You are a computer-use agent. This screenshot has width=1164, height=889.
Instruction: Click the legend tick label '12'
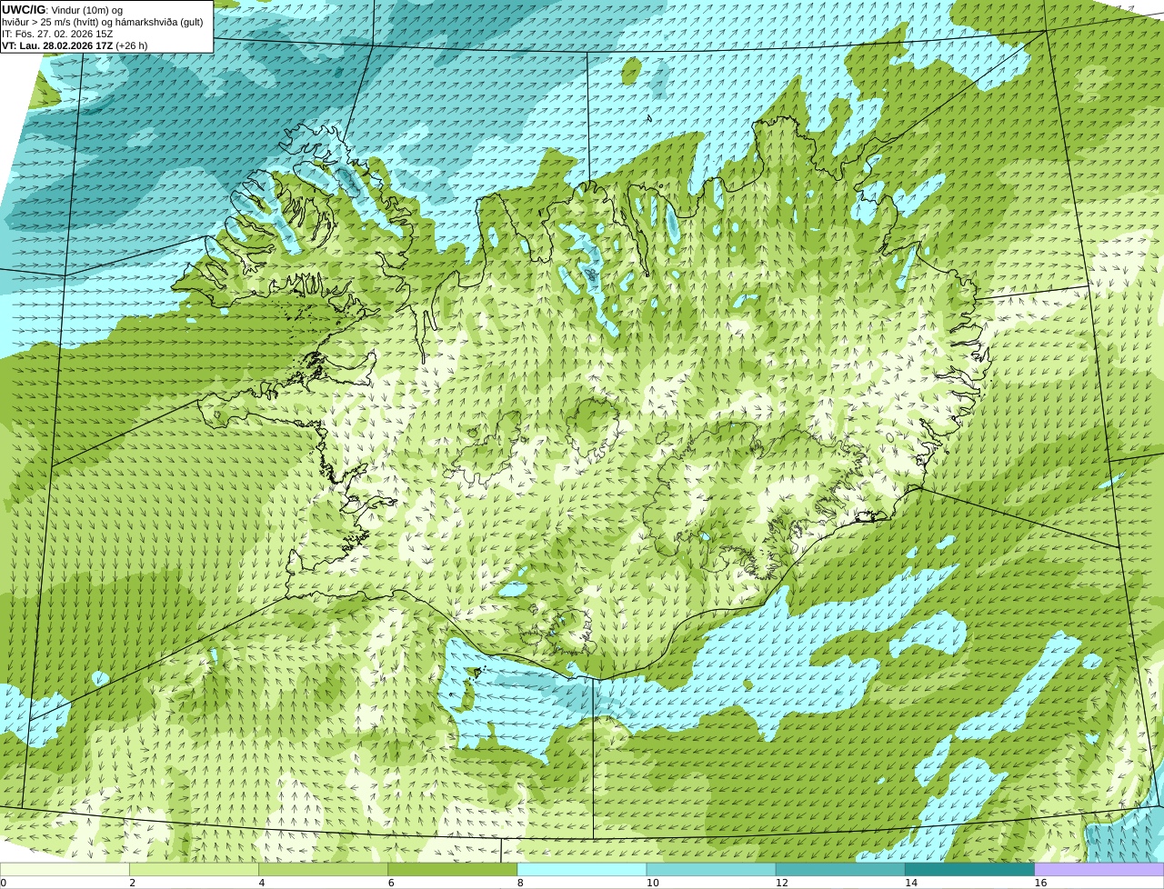click(x=781, y=883)
